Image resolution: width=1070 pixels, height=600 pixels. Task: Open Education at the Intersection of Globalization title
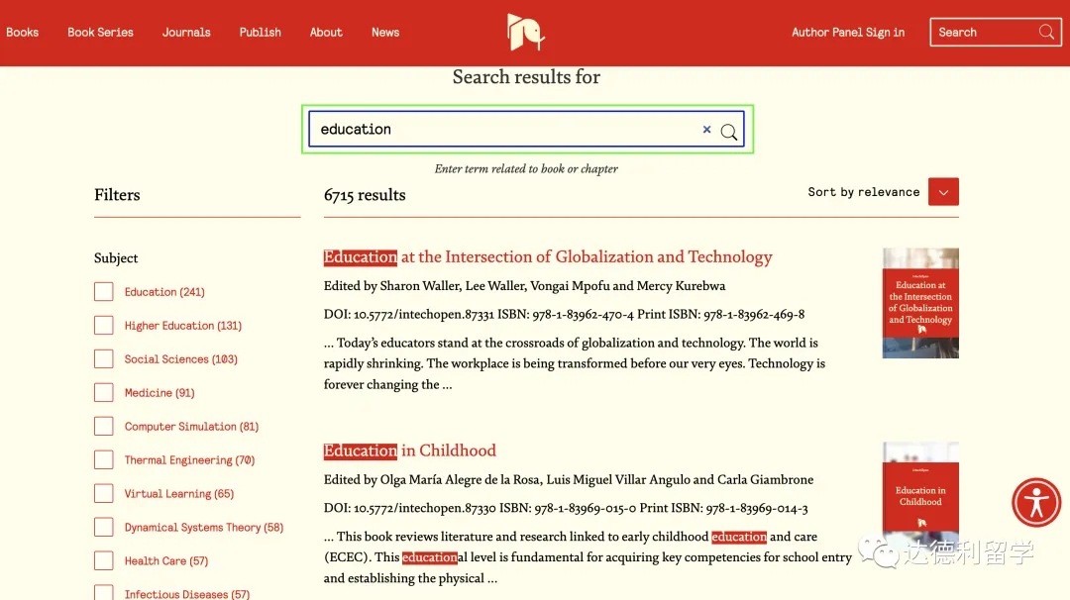tap(548, 257)
